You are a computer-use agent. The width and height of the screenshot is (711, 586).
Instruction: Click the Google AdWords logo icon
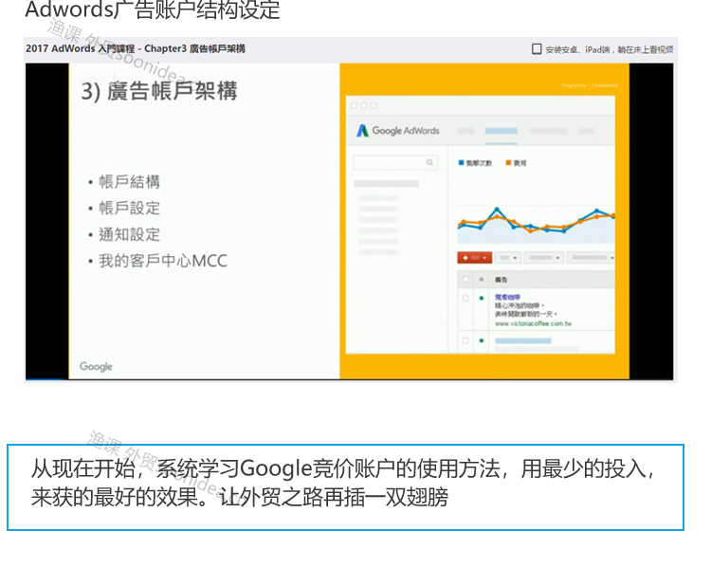pos(362,131)
